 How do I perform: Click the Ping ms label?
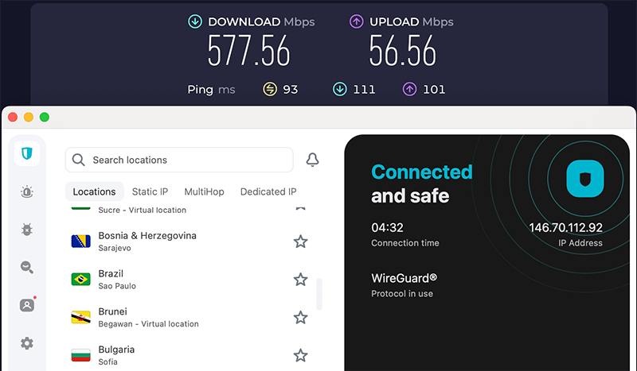click(x=211, y=89)
